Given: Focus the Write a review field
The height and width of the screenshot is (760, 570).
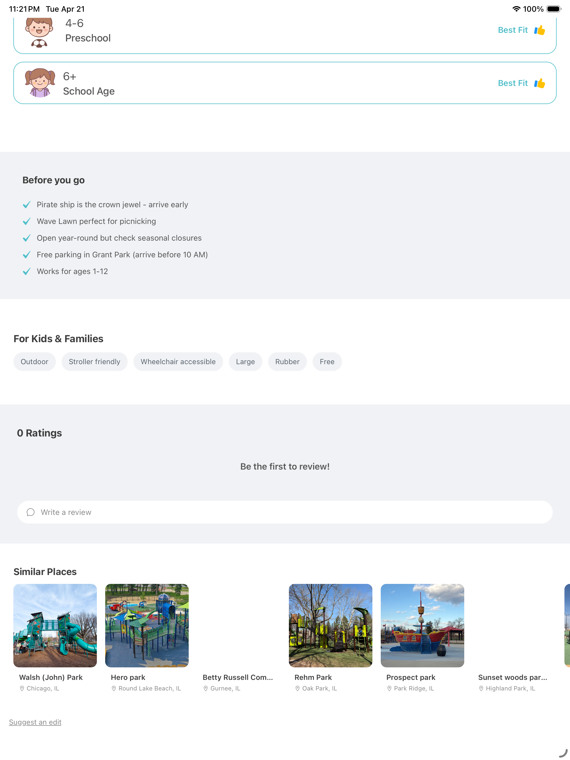Looking at the screenshot, I should pyautogui.click(x=285, y=512).
